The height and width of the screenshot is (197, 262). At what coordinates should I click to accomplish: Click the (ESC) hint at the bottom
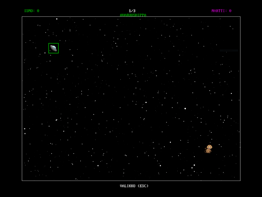tap(143, 186)
